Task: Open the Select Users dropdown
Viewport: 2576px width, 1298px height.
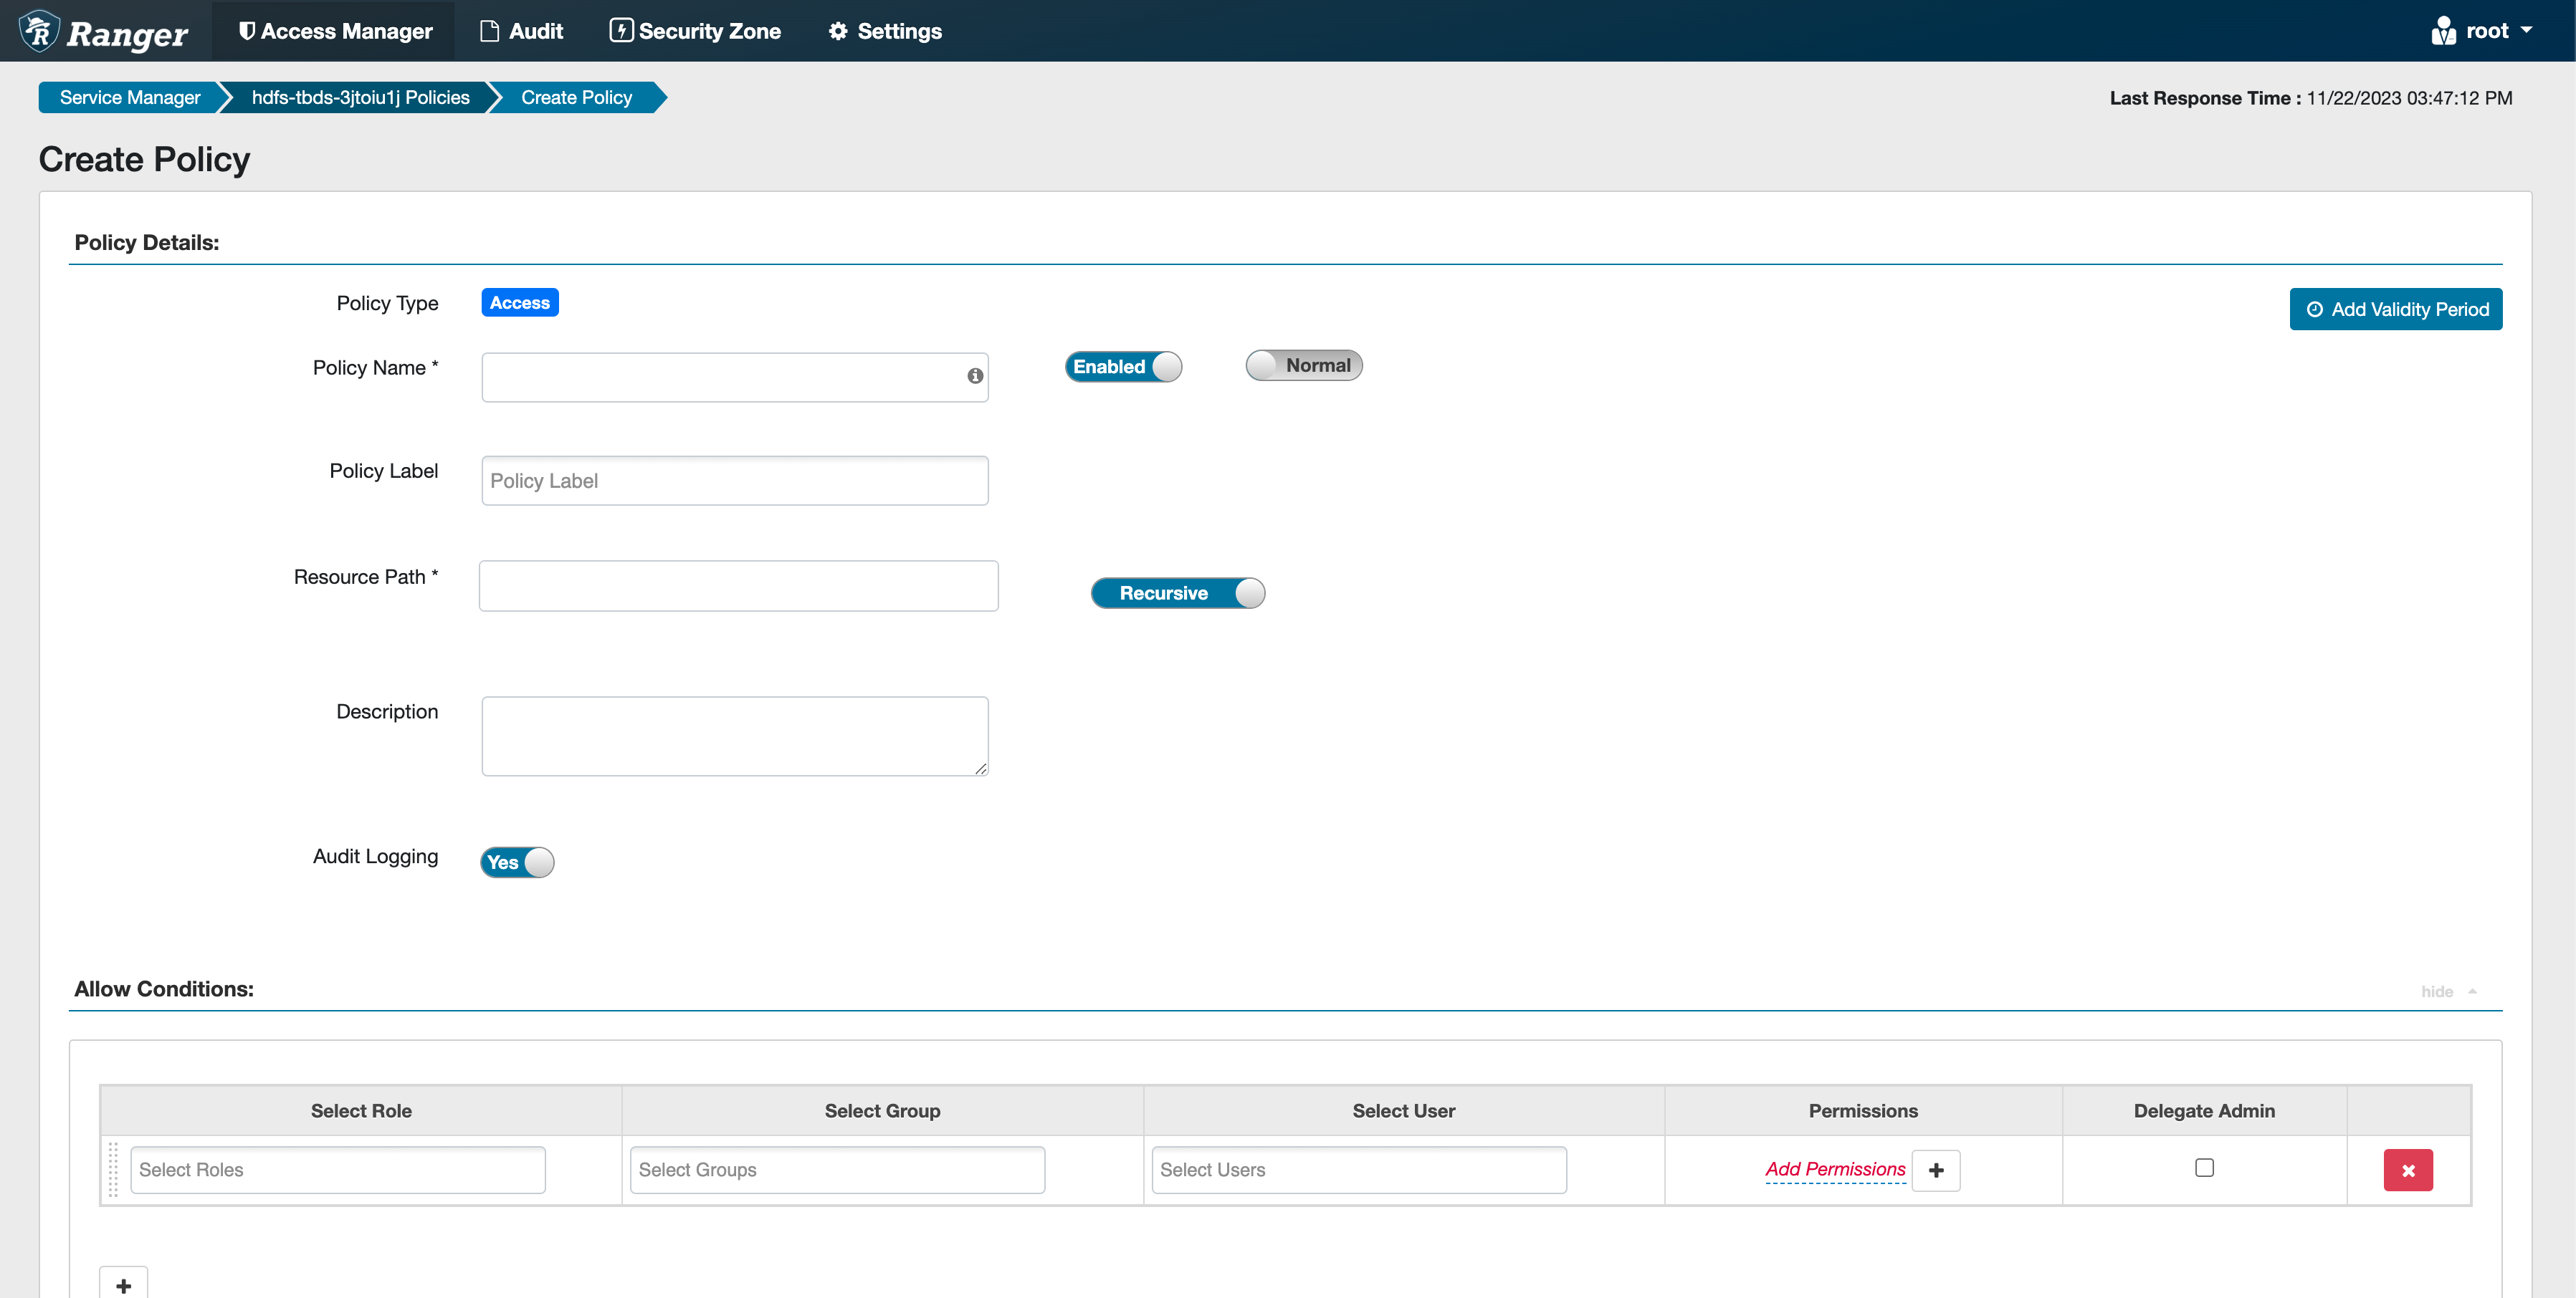Action: (1358, 1170)
